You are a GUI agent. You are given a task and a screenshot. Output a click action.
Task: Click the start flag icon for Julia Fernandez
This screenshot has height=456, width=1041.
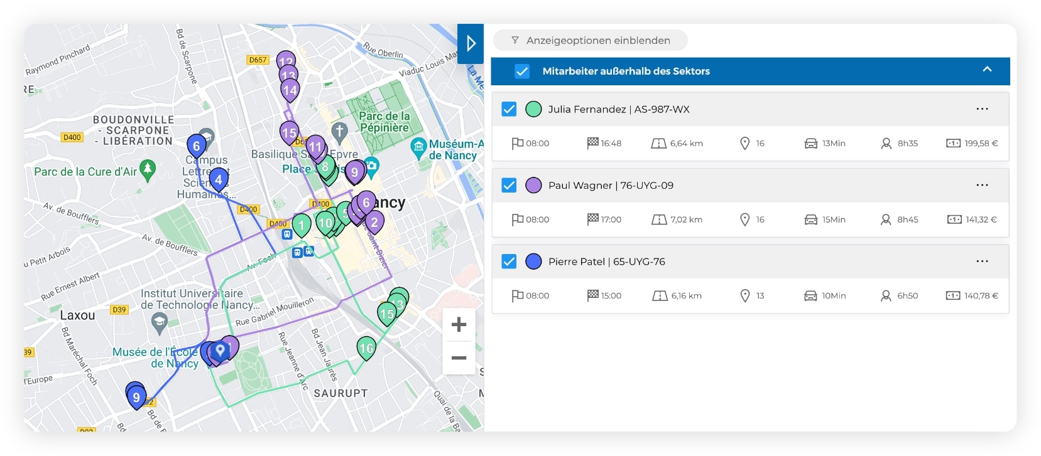pos(517,144)
